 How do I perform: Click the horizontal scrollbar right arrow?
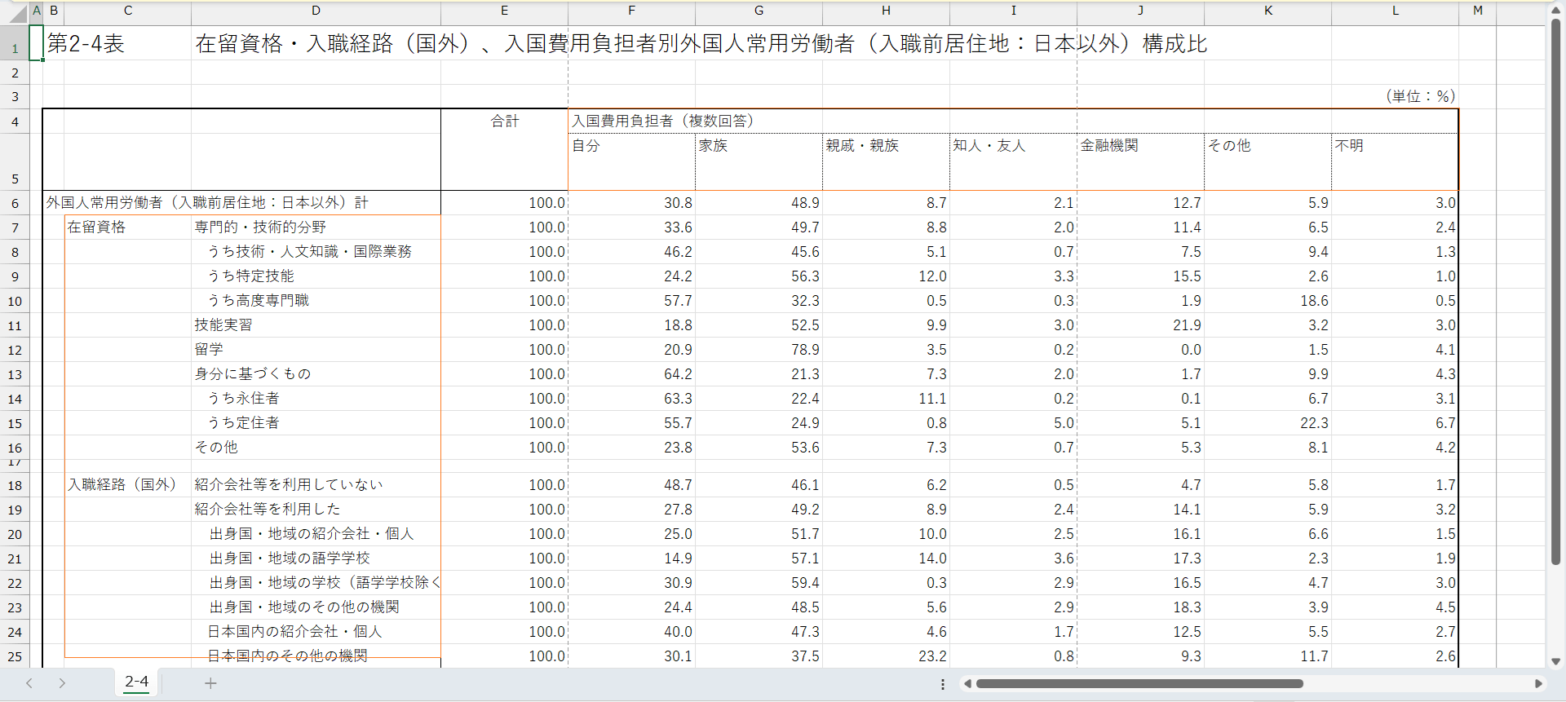point(1538,683)
